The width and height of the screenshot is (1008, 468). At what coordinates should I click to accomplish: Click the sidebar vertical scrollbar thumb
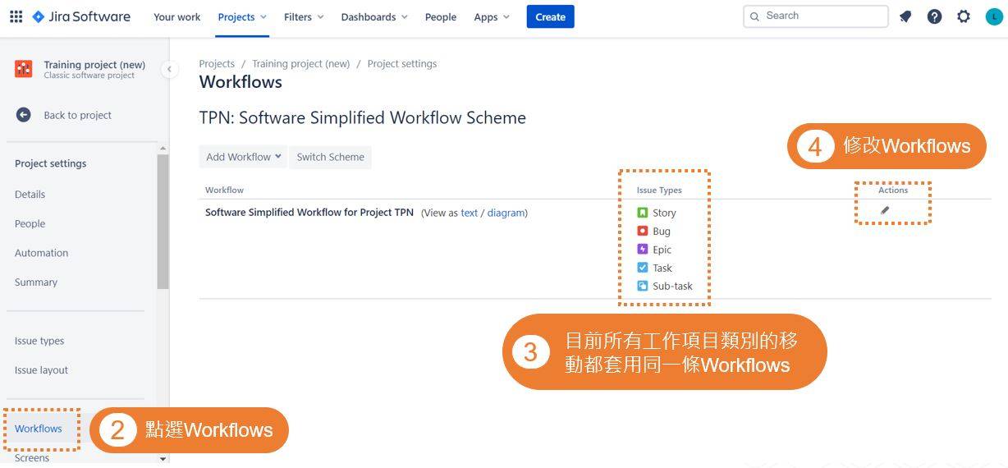click(x=163, y=222)
